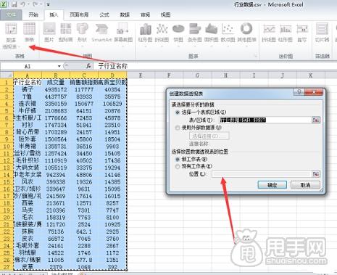The image size is (337, 275).
Task: Select column H header
Action: point(225,75)
